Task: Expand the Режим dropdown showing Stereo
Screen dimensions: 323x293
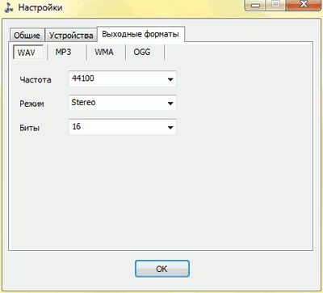Action: pyautogui.click(x=123, y=103)
